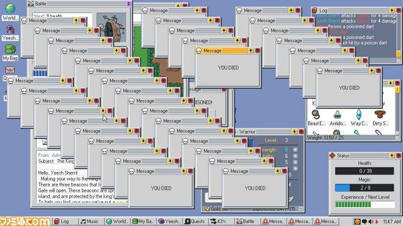Click the speech bubble tray icon
This screenshot has height=226, width=403.
364,222
